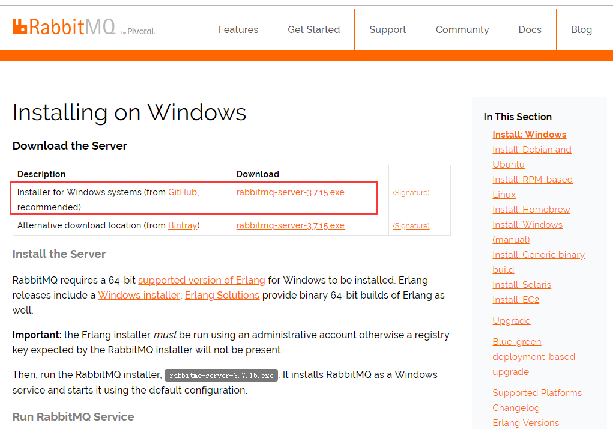Open supported version of Erlang link

tap(201, 281)
